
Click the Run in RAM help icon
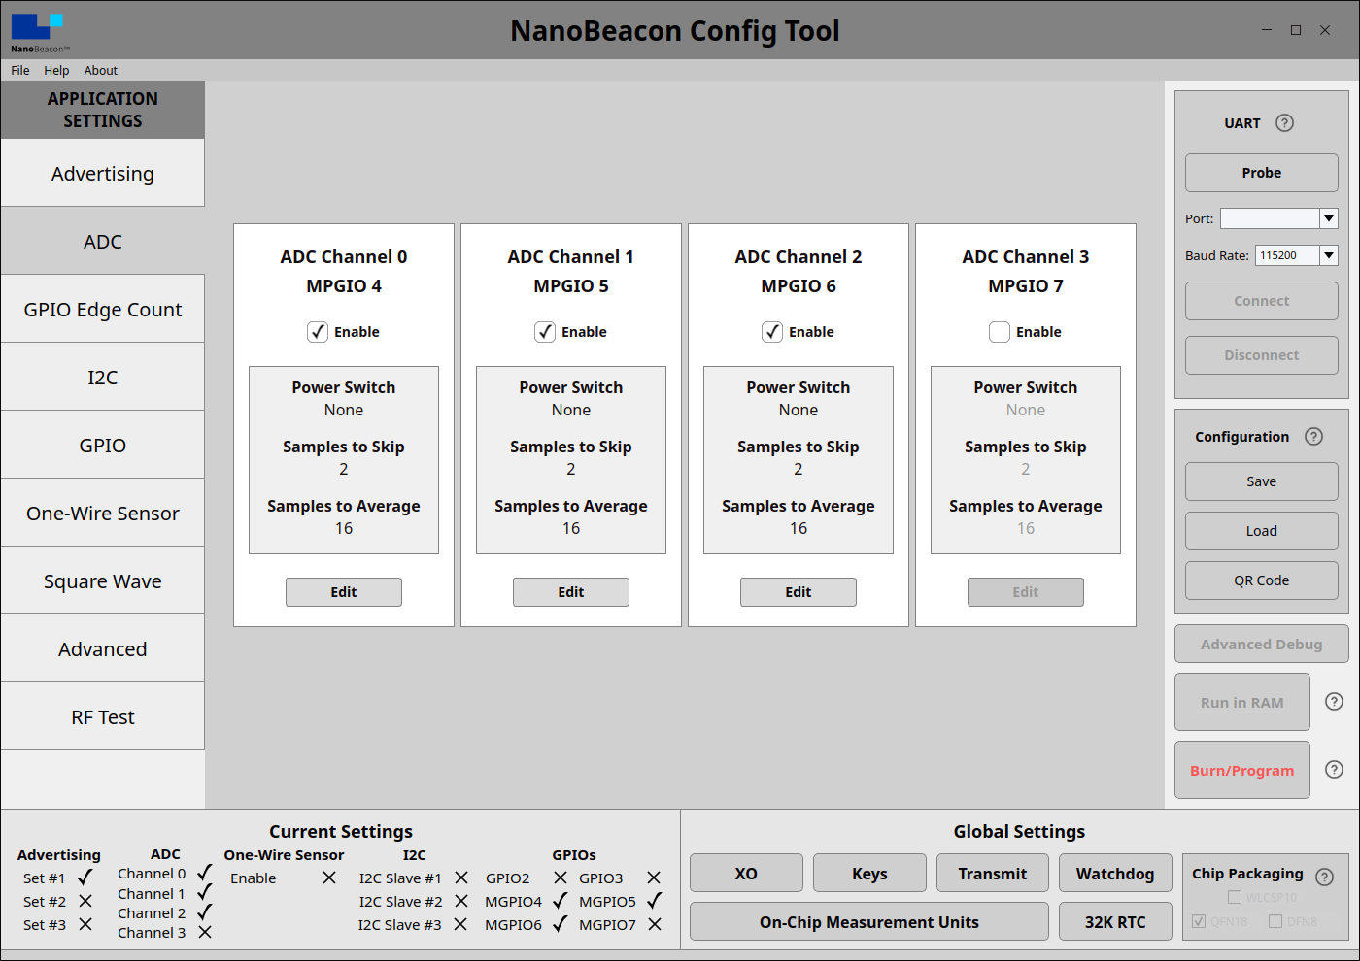1335,702
